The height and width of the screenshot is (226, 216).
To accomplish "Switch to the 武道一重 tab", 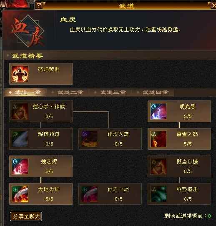I will tap(25, 93).
